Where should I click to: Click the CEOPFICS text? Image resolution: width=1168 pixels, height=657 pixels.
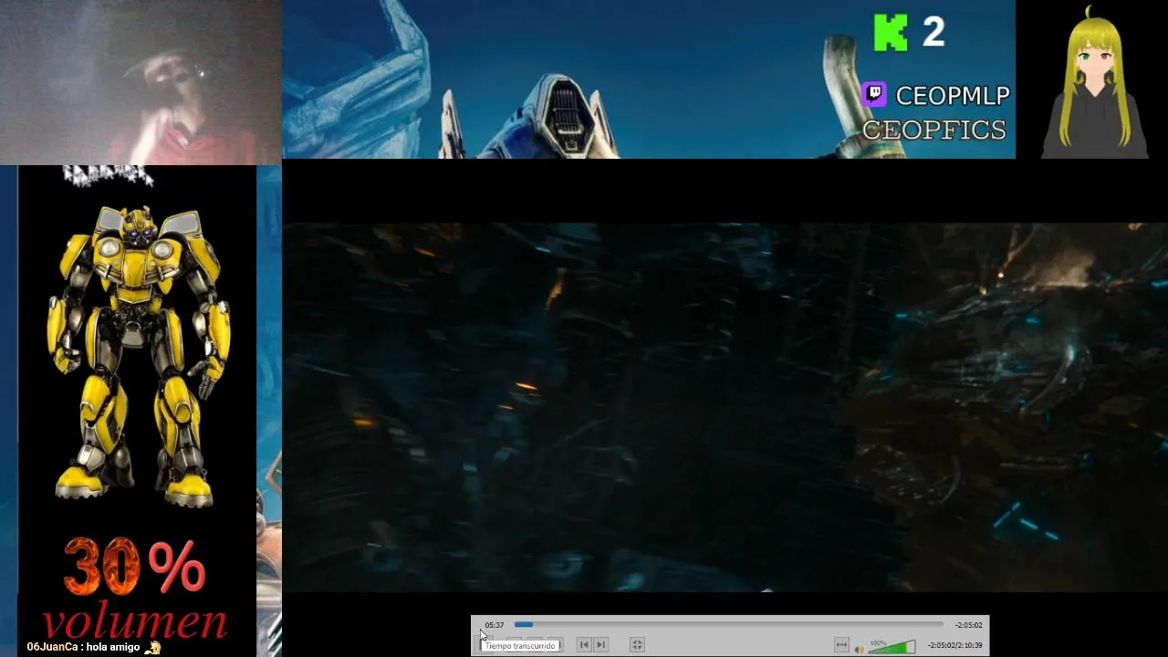point(933,130)
